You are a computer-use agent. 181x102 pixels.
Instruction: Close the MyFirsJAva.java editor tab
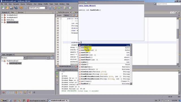(70, 12)
